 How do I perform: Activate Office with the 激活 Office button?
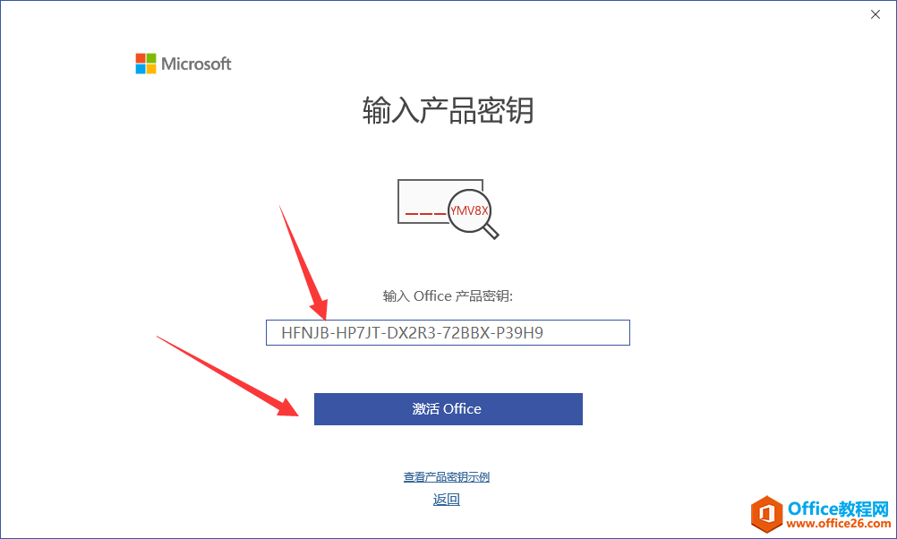[x=448, y=409]
